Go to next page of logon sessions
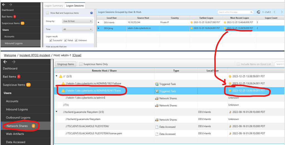Viewport: 285px width, 145px height. 281,12
